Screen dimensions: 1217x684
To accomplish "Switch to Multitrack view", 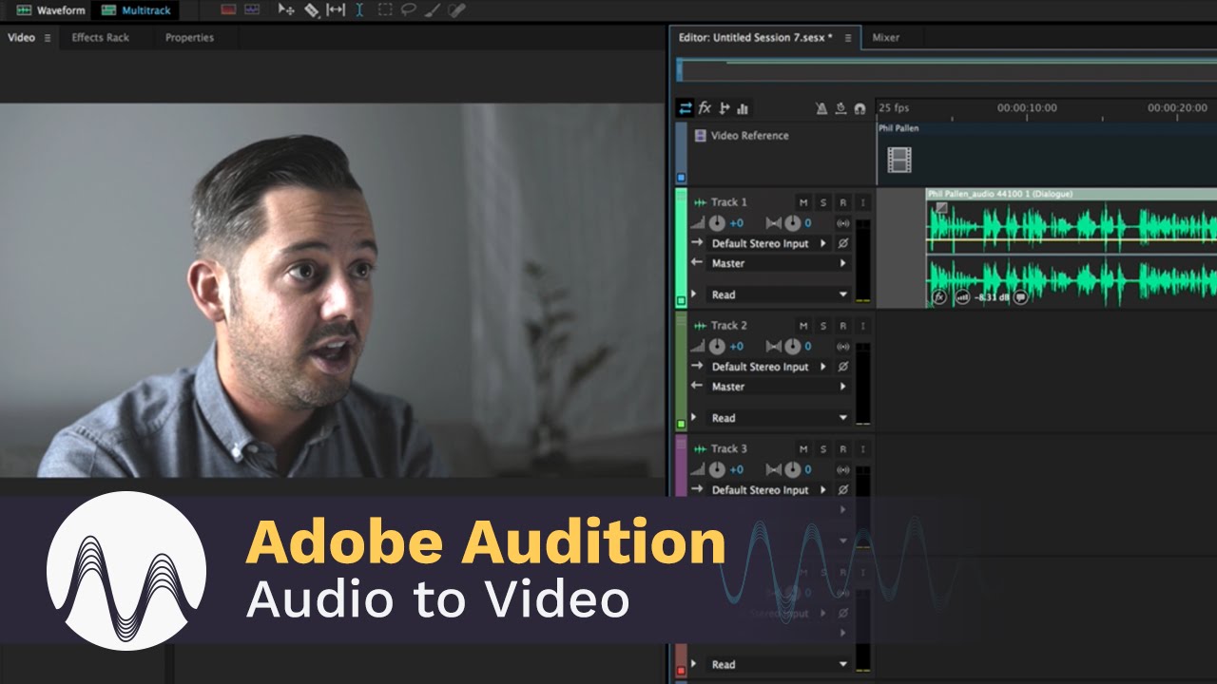I will tap(135, 10).
